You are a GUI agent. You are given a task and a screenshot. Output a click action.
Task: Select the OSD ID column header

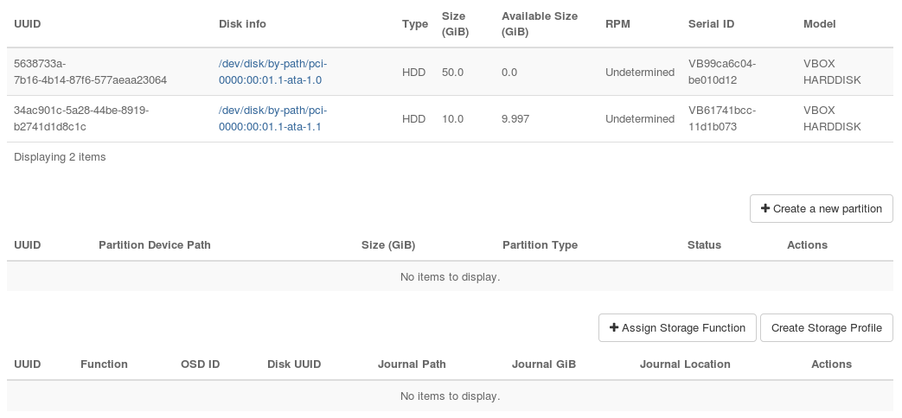click(200, 364)
